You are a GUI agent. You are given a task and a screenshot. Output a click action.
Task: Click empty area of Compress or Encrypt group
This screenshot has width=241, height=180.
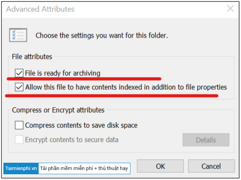pyautogui.click(x=169, y=122)
